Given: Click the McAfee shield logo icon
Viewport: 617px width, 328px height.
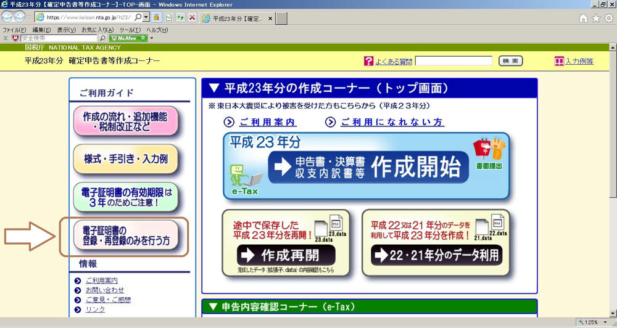Looking at the screenshot, I should [15, 38].
